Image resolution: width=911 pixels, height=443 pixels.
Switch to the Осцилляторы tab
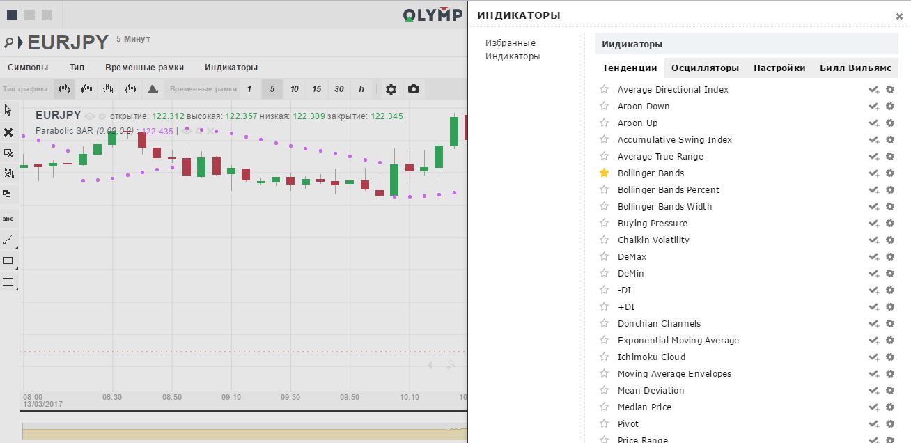[x=705, y=68]
